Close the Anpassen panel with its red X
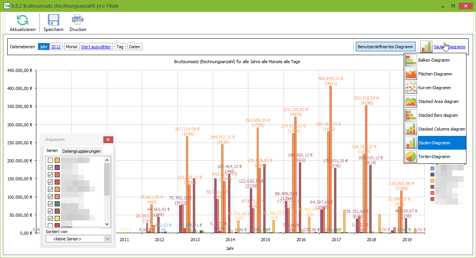The height and width of the screenshot is (258, 476). tap(108, 140)
